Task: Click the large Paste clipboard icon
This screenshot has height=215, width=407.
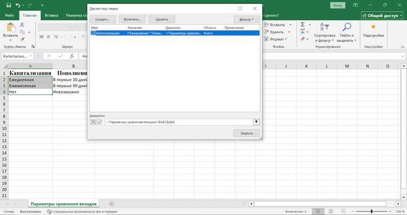Action: (x=10, y=28)
